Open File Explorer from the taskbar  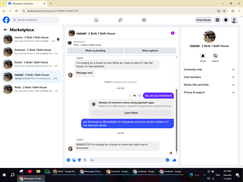click(x=38, y=171)
